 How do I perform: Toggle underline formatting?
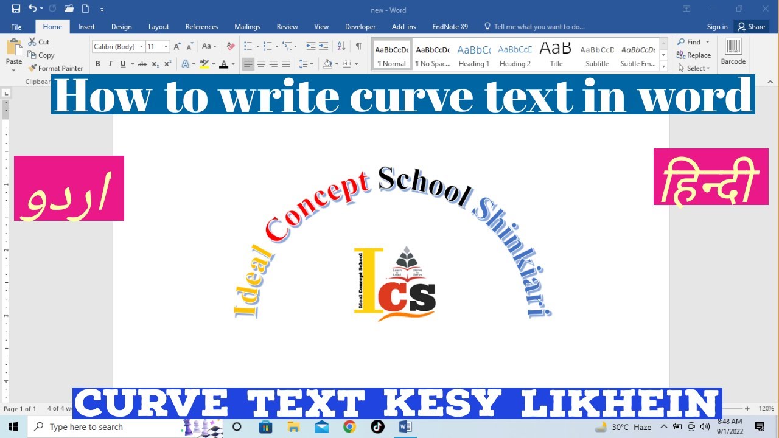tap(123, 64)
